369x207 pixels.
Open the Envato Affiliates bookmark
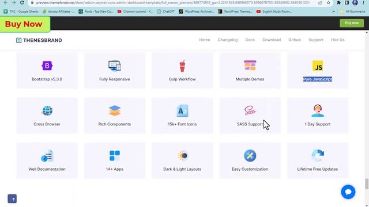tap(58, 11)
